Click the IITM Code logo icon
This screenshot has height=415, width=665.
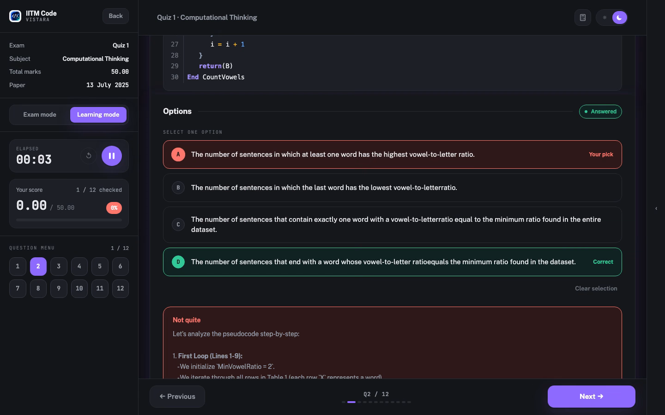click(x=15, y=16)
